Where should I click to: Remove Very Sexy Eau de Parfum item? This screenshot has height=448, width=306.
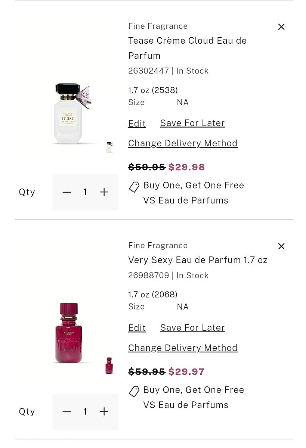pyautogui.click(x=281, y=246)
